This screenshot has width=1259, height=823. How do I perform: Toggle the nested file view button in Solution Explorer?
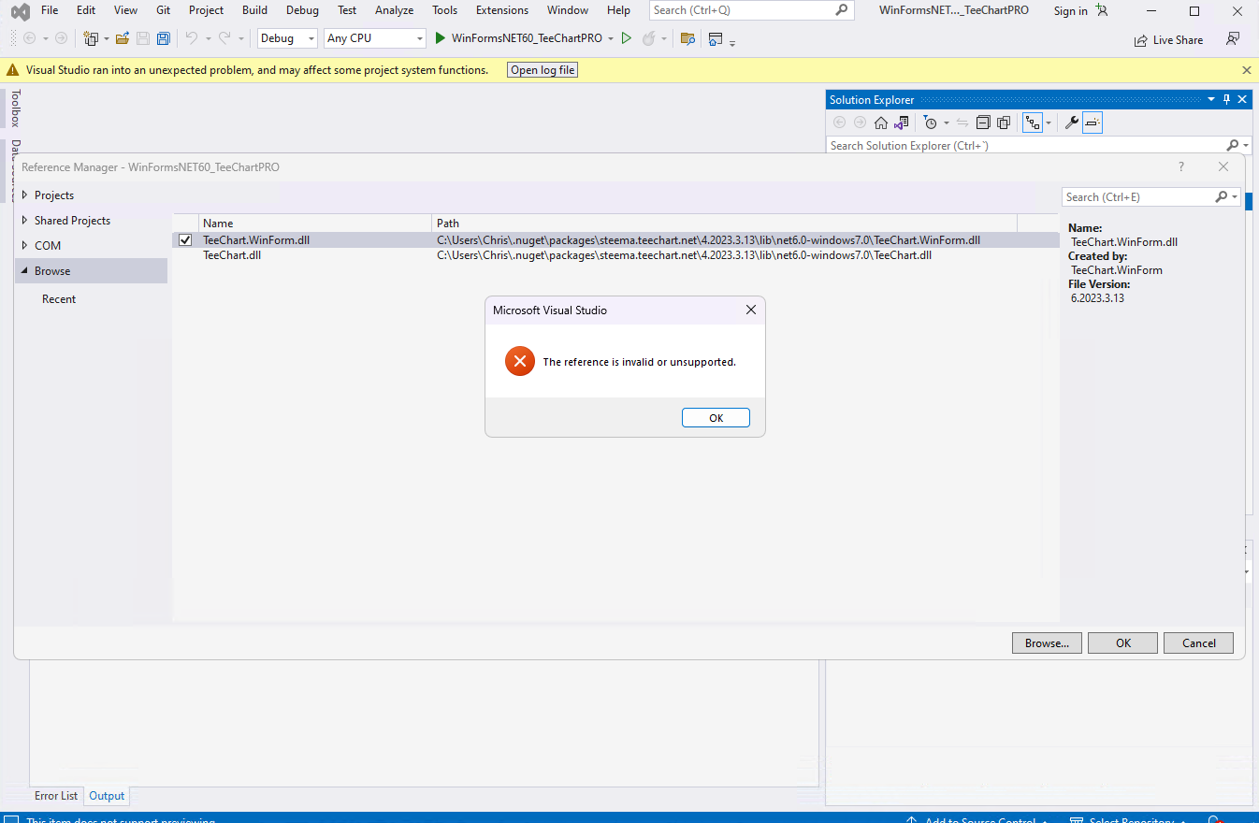1033,123
